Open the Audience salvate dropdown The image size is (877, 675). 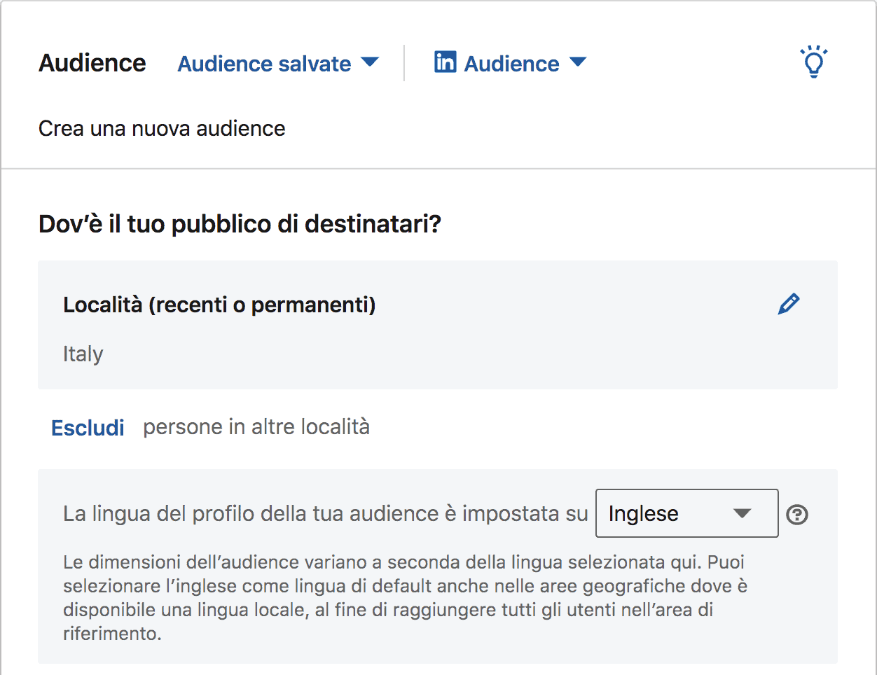278,64
